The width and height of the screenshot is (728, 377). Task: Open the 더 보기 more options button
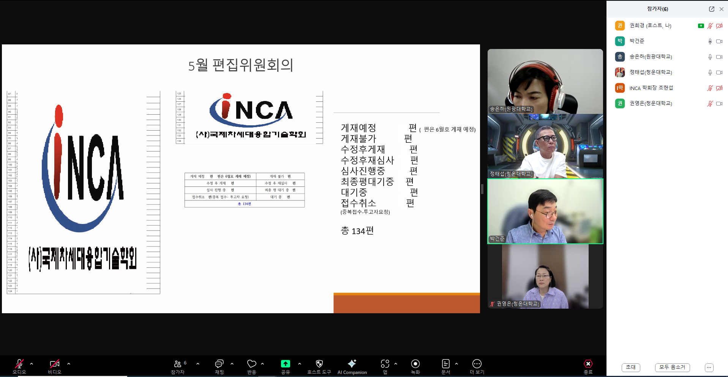477,366
